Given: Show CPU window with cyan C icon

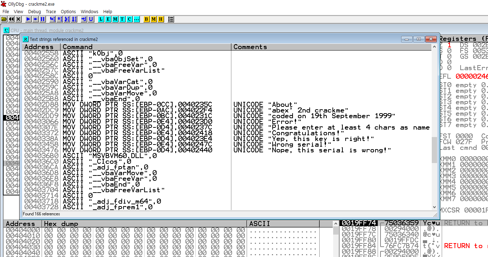Looking at the screenshot, I should point(130,19).
